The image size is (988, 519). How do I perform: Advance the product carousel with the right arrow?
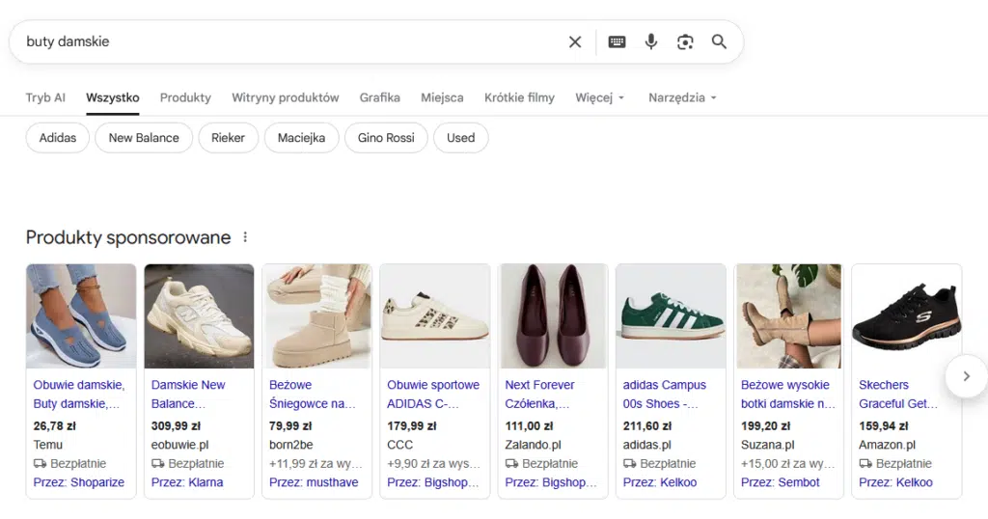[x=966, y=376]
